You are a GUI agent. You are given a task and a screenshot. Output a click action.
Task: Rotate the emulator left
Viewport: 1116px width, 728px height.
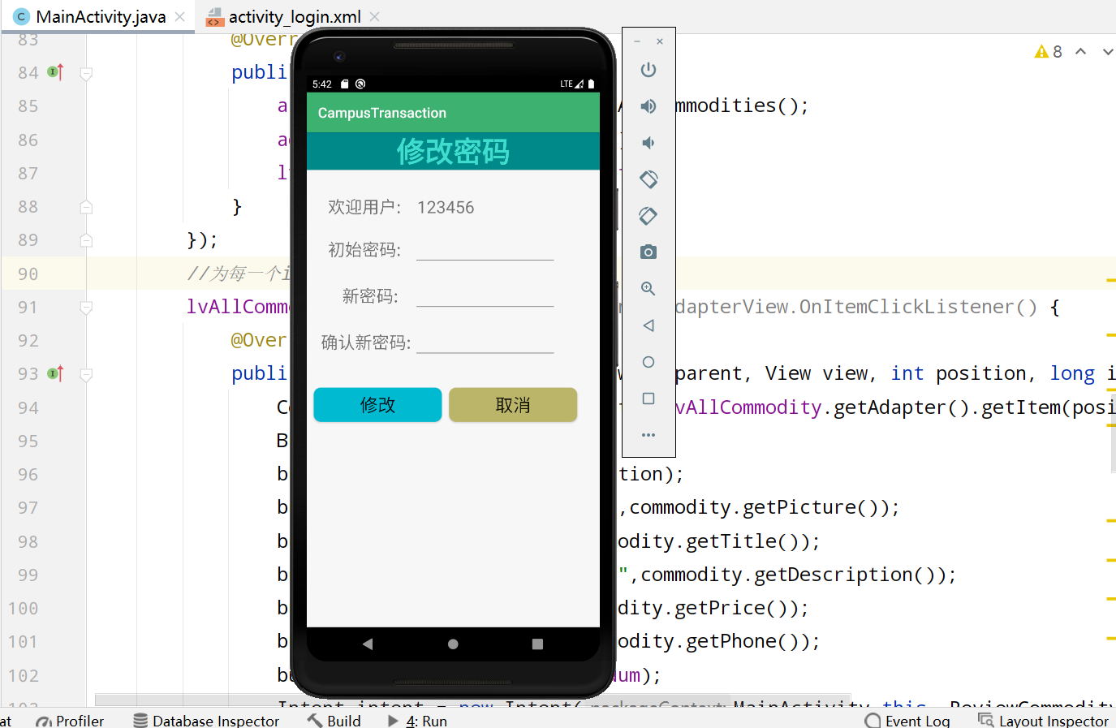[x=648, y=179]
